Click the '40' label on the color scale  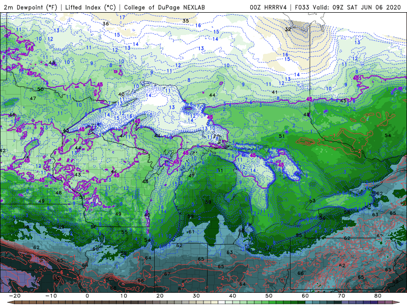[232, 296]
